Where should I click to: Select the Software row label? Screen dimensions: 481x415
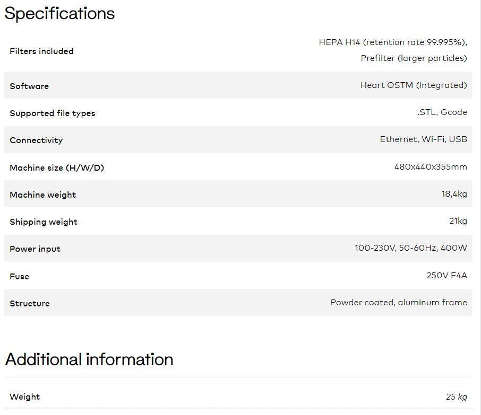tap(29, 86)
